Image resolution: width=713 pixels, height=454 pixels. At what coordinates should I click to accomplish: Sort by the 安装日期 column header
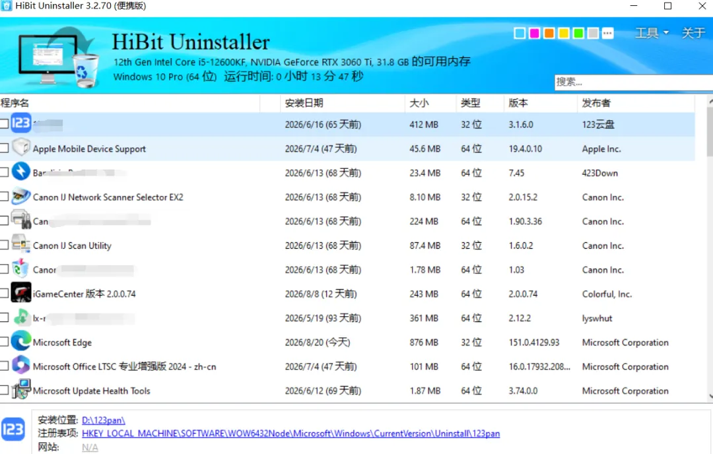pos(343,103)
